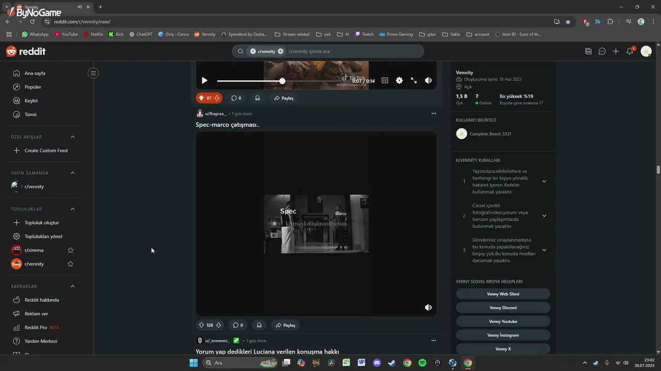The height and width of the screenshot is (371, 661).
Task: Open u/Bugraa__ user profile
Action: point(216,113)
